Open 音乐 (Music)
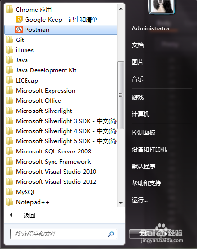197x249 pixels. coord(138,79)
